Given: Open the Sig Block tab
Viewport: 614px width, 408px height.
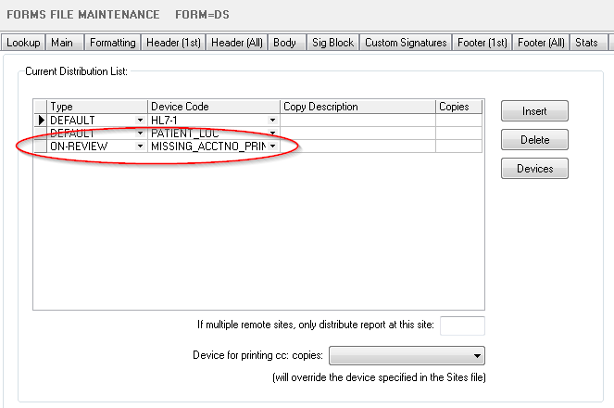Looking at the screenshot, I should click(332, 43).
